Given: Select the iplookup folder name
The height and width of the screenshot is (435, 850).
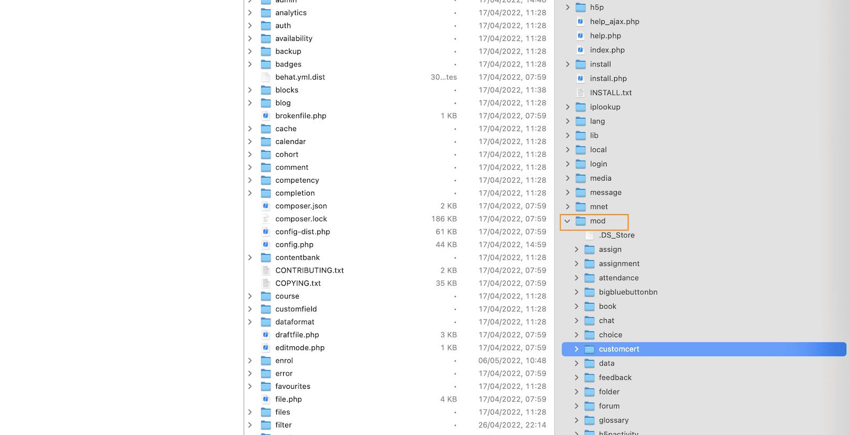Looking at the screenshot, I should [x=605, y=107].
